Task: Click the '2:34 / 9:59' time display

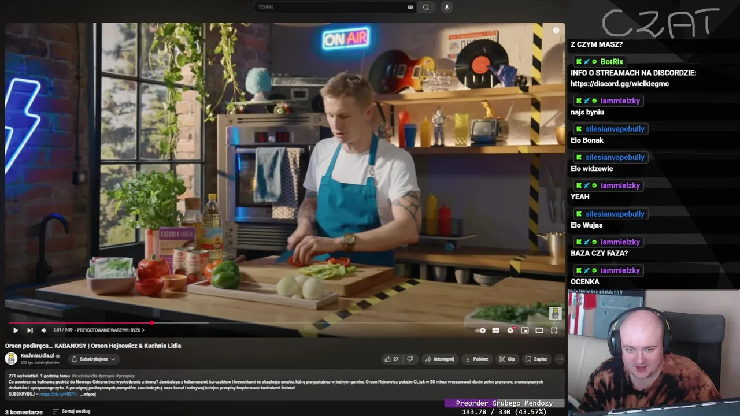Action: point(62,330)
